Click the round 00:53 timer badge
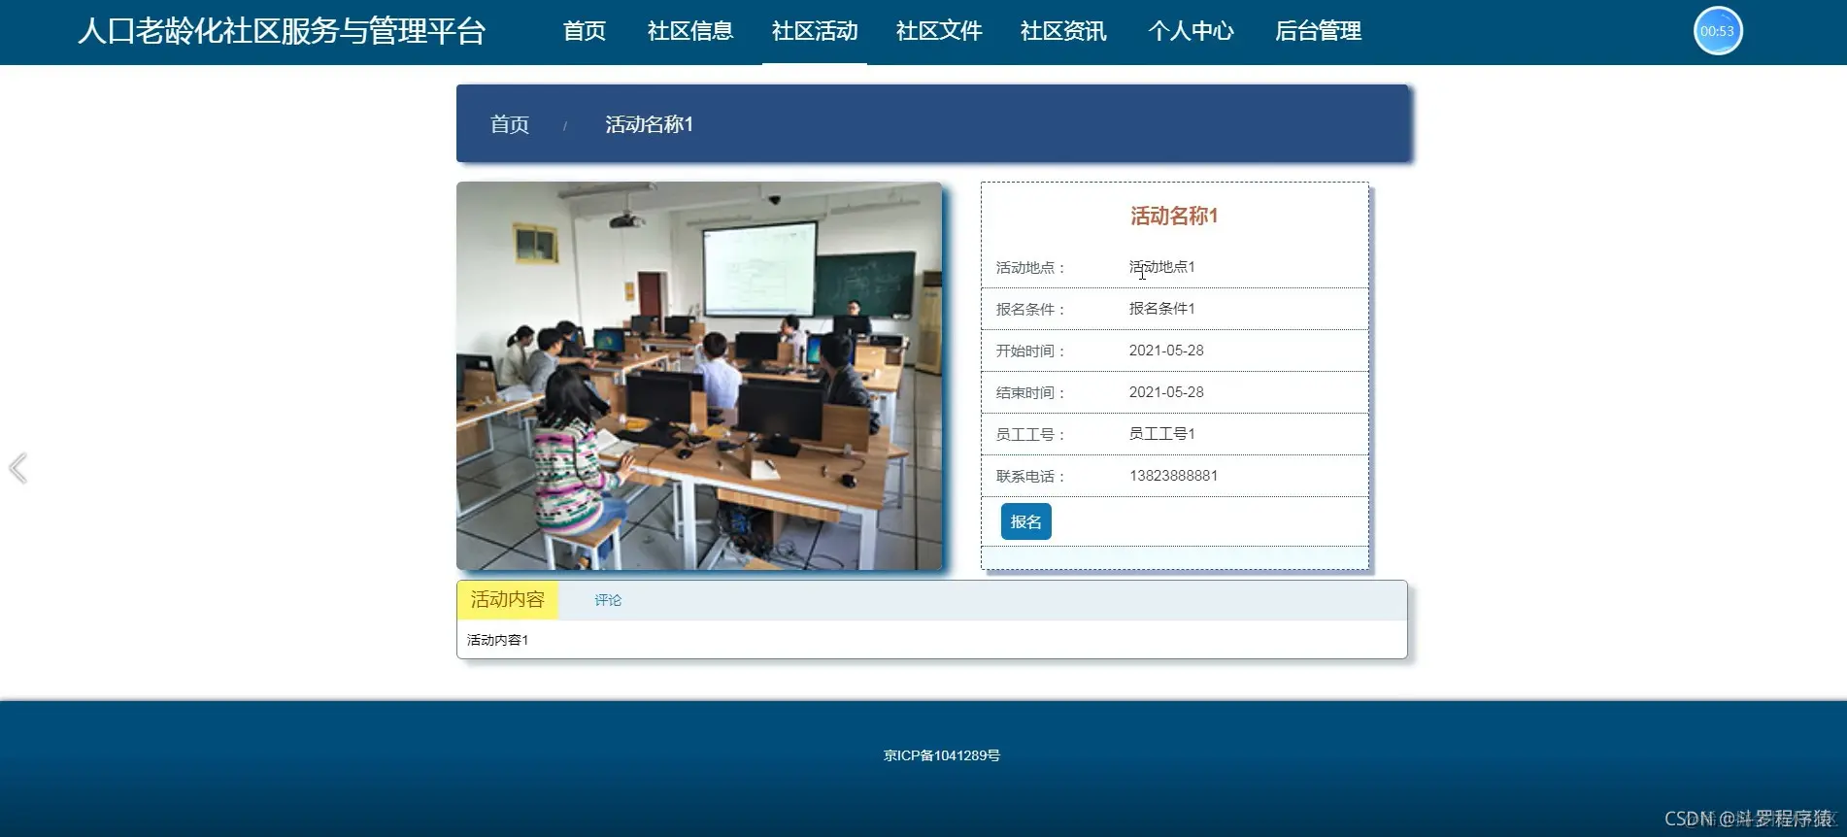 coord(1717,31)
